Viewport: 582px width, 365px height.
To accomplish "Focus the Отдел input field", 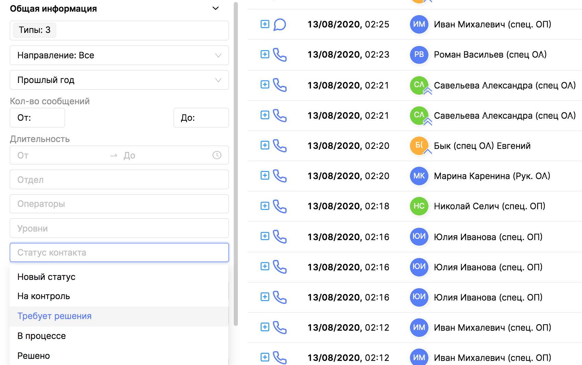I will (119, 179).
